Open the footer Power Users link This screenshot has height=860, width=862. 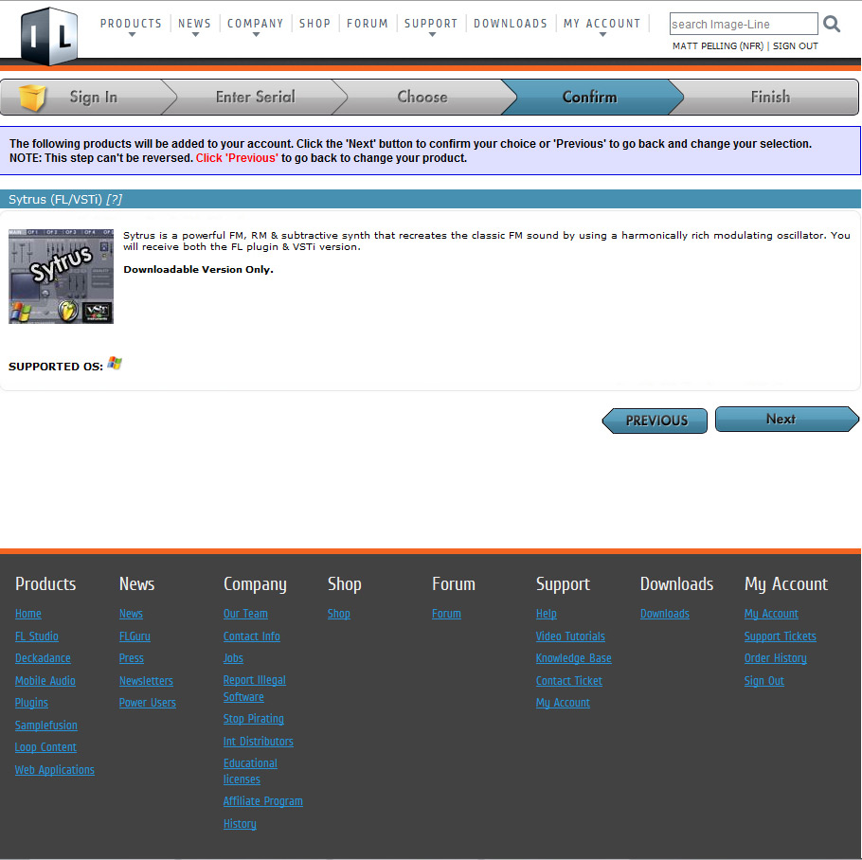pos(148,703)
